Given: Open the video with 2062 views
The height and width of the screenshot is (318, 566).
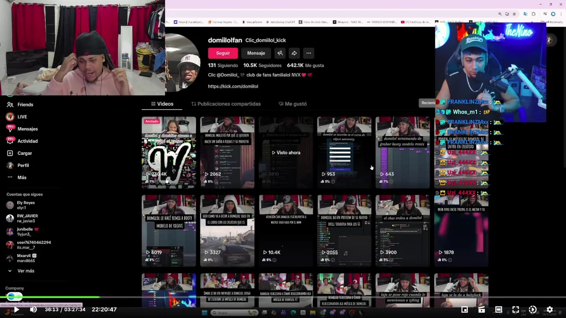Looking at the screenshot, I should [227, 152].
